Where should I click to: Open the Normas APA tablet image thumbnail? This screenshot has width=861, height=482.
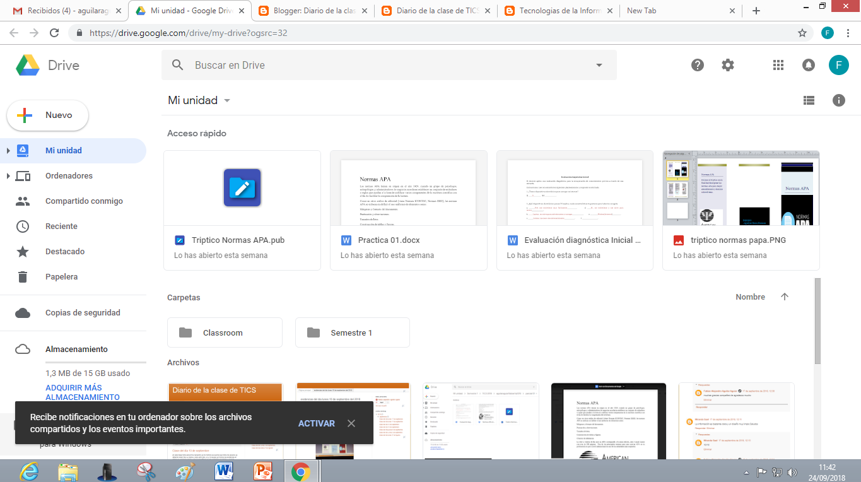pyautogui.click(x=608, y=421)
